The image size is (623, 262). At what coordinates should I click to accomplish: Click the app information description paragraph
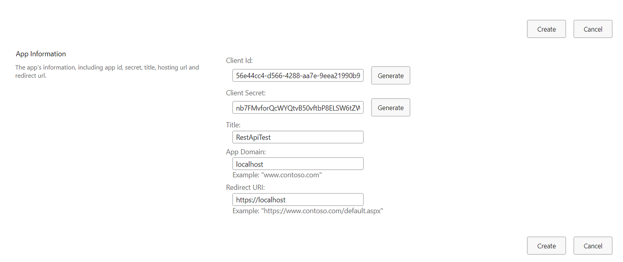coord(107,71)
